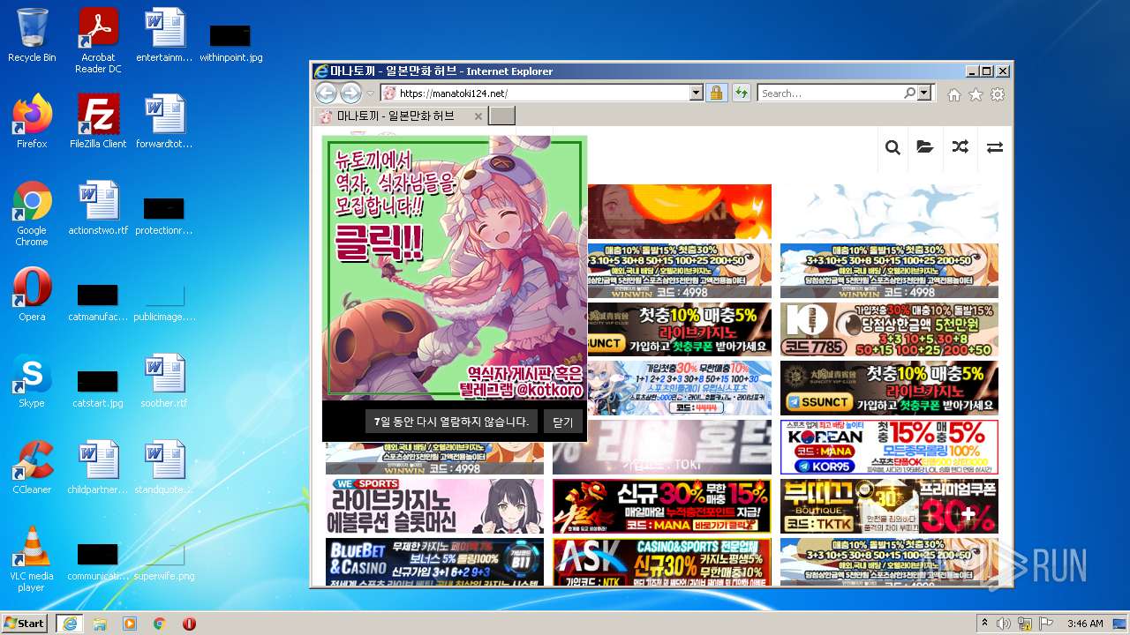Open Firefox desktop shortcut

click(32, 122)
